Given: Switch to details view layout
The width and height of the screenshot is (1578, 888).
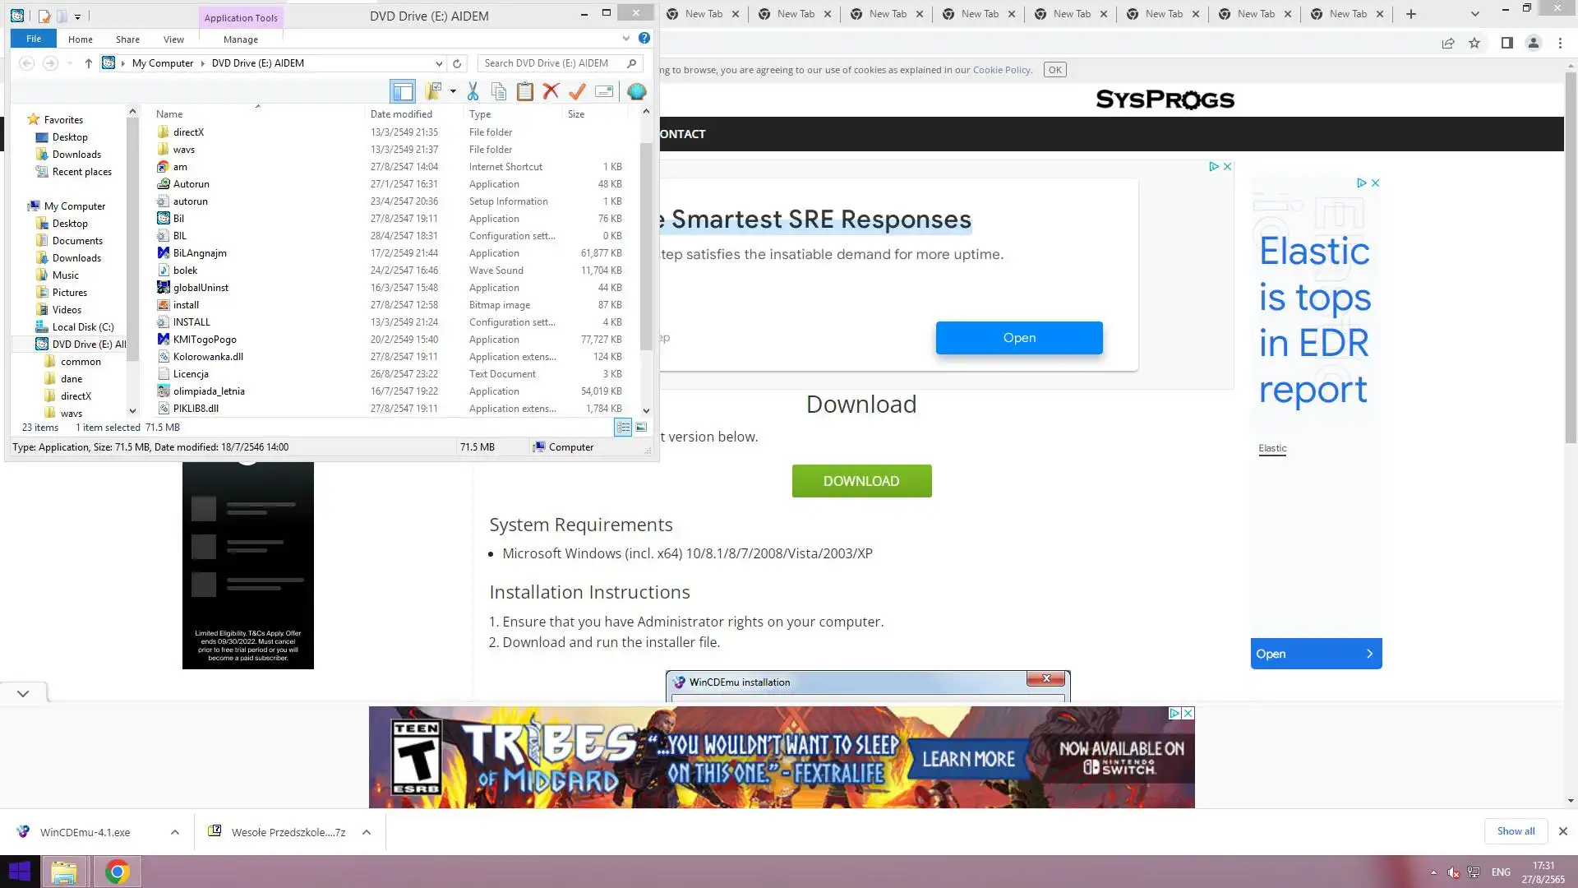Looking at the screenshot, I should click(623, 427).
